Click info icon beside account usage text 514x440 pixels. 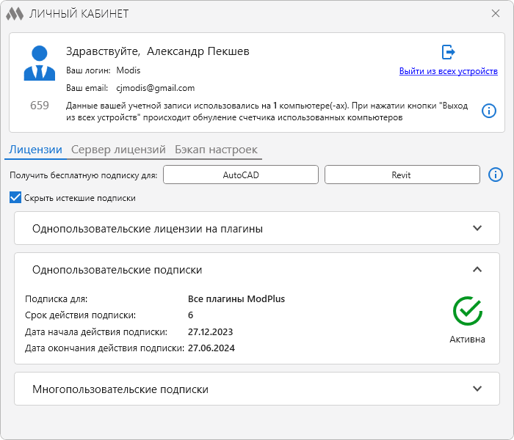point(489,111)
